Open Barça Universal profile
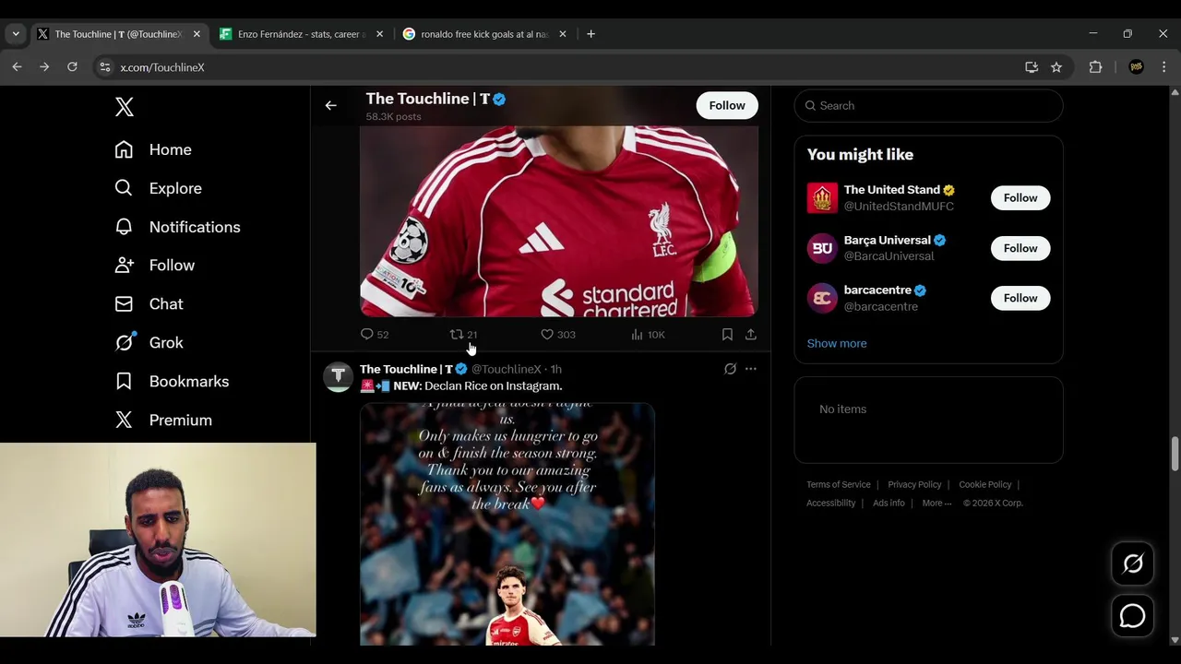The width and height of the screenshot is (1181, 664). pyautogui.click(x=887, y=240)
